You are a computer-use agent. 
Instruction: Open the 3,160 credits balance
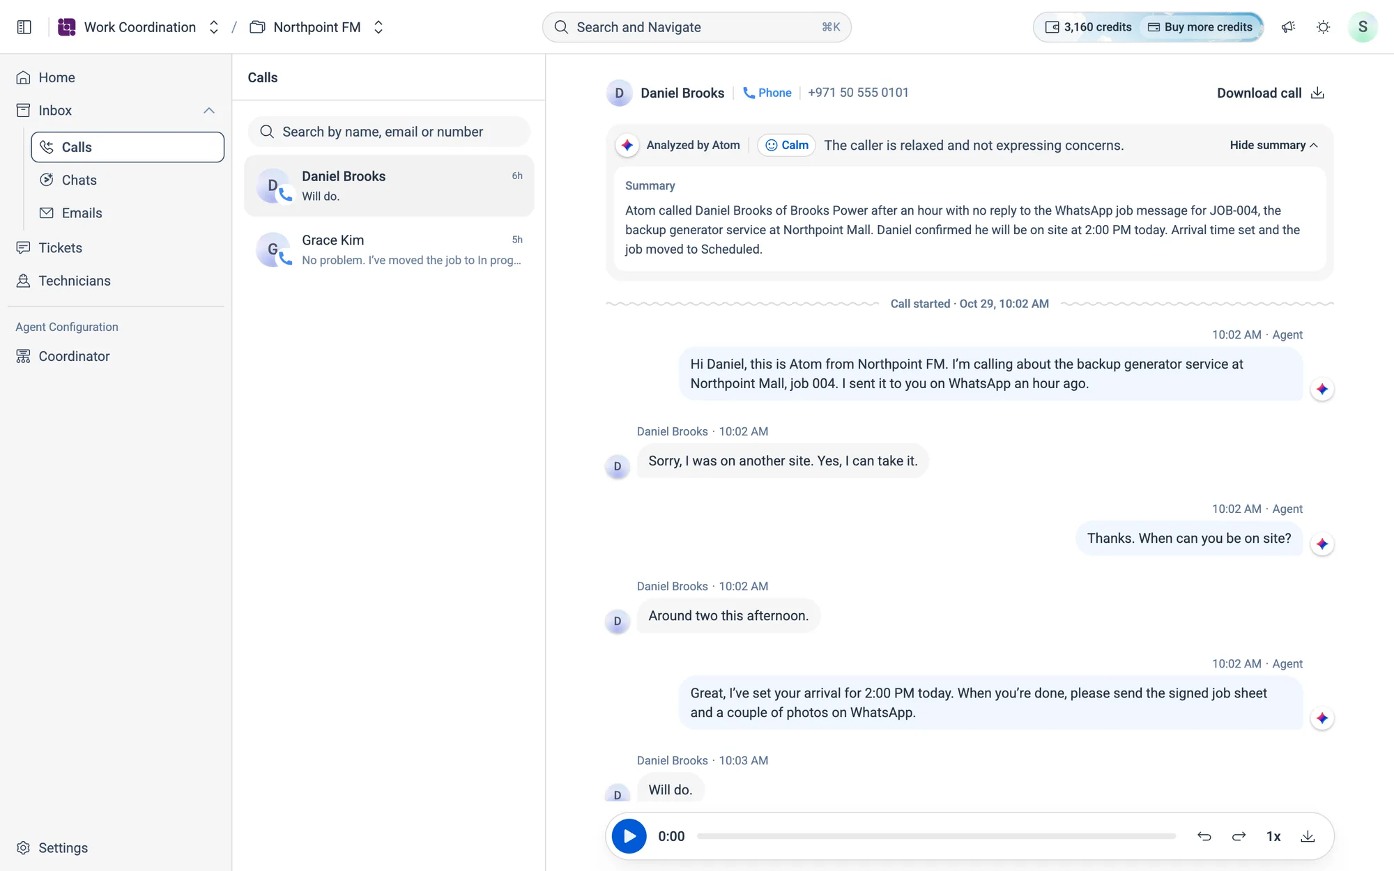(1088, 27)
